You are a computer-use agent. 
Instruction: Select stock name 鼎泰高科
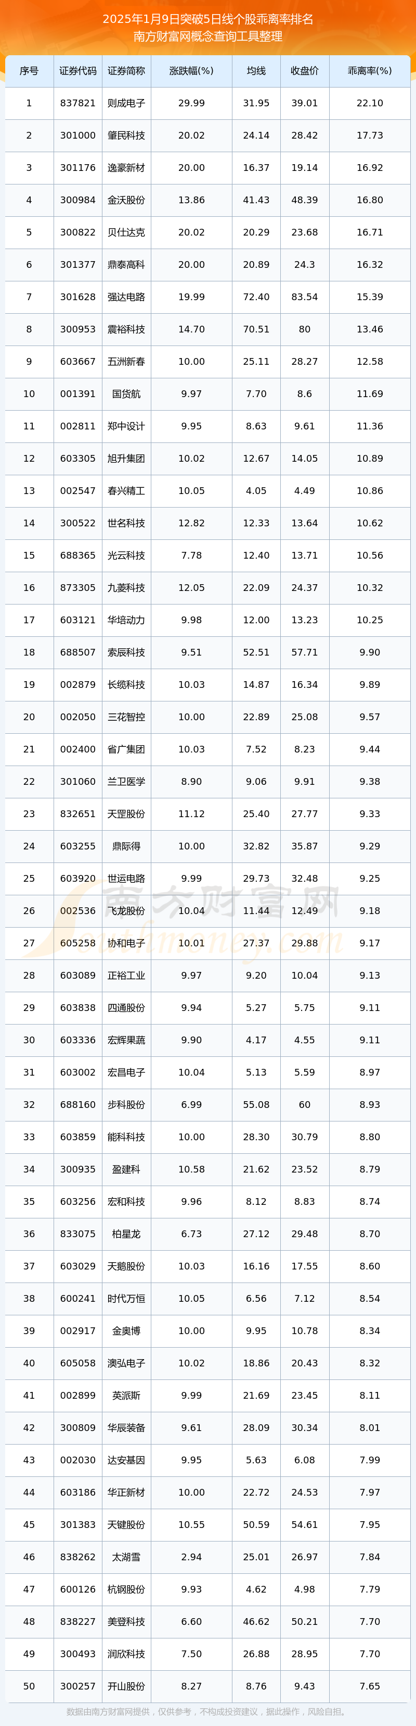(x=126, y=265)
